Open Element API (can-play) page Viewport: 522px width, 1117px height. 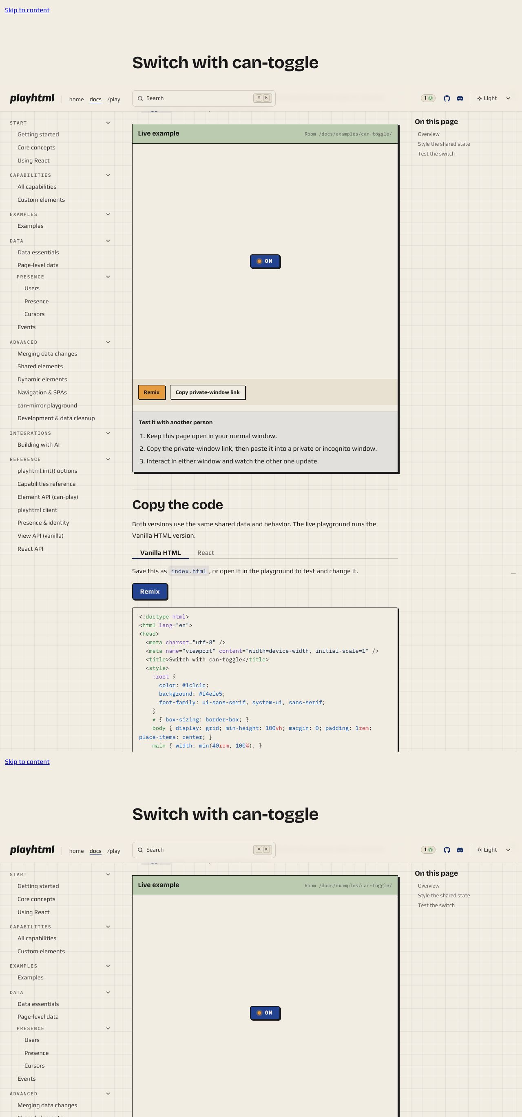click(x=48, y=497)
